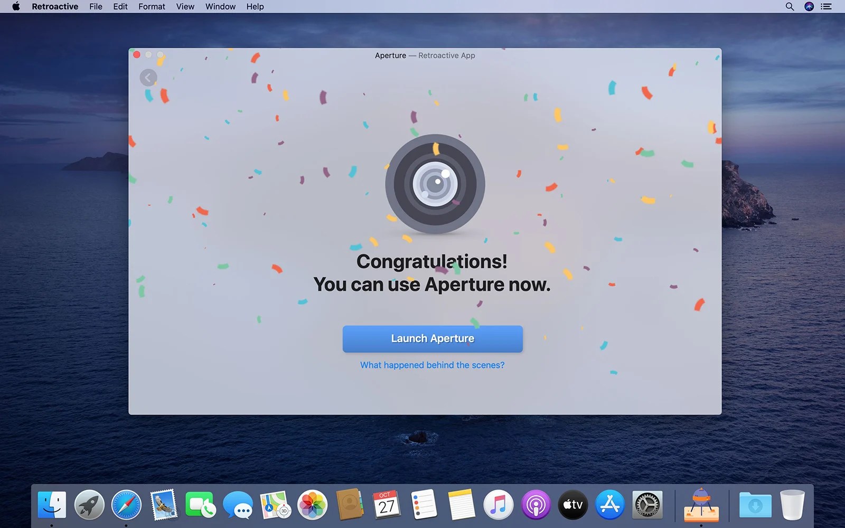Click the back arrow in the Retroactive window
Screen dimensions: 845x528
point(148,78)
